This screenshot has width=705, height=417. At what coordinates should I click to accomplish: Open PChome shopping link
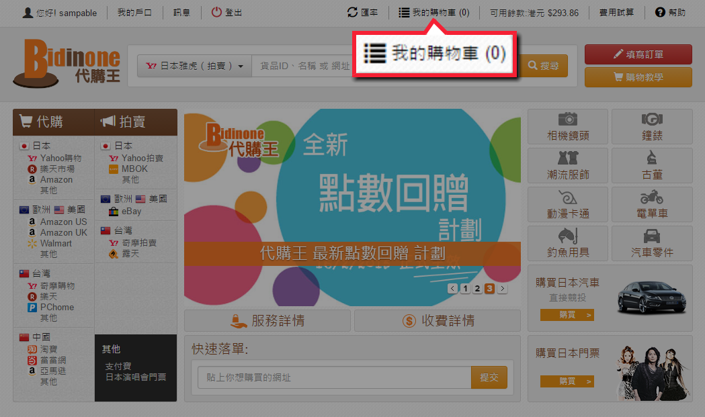tap(51, 308)
